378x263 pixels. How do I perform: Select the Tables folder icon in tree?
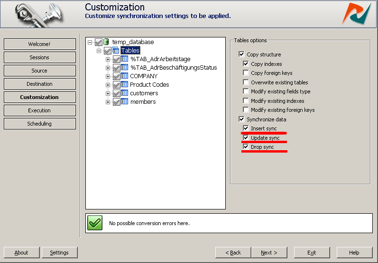pos(116,50)
